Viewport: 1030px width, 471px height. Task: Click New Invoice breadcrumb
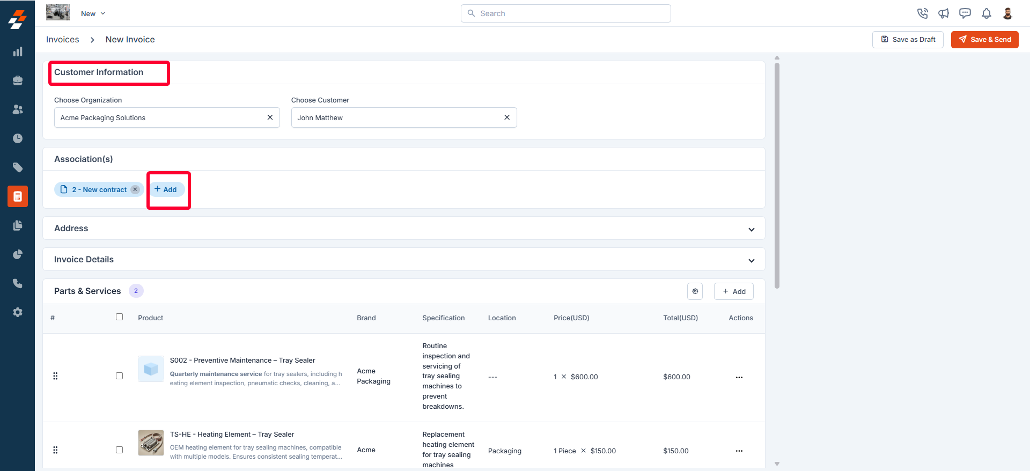point(130,40)
